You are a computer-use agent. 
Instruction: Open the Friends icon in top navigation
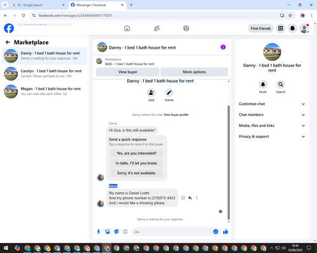(157, 28)
